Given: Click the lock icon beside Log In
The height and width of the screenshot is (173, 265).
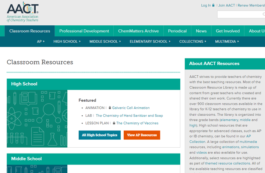Looking at the screenshot, I should (x=213, y=5).
